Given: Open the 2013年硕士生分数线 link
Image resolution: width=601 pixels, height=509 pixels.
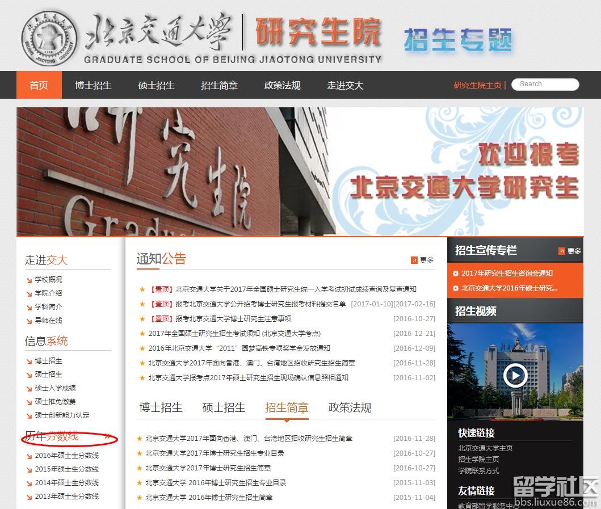Looking at the screenshot, I should 67,497.
